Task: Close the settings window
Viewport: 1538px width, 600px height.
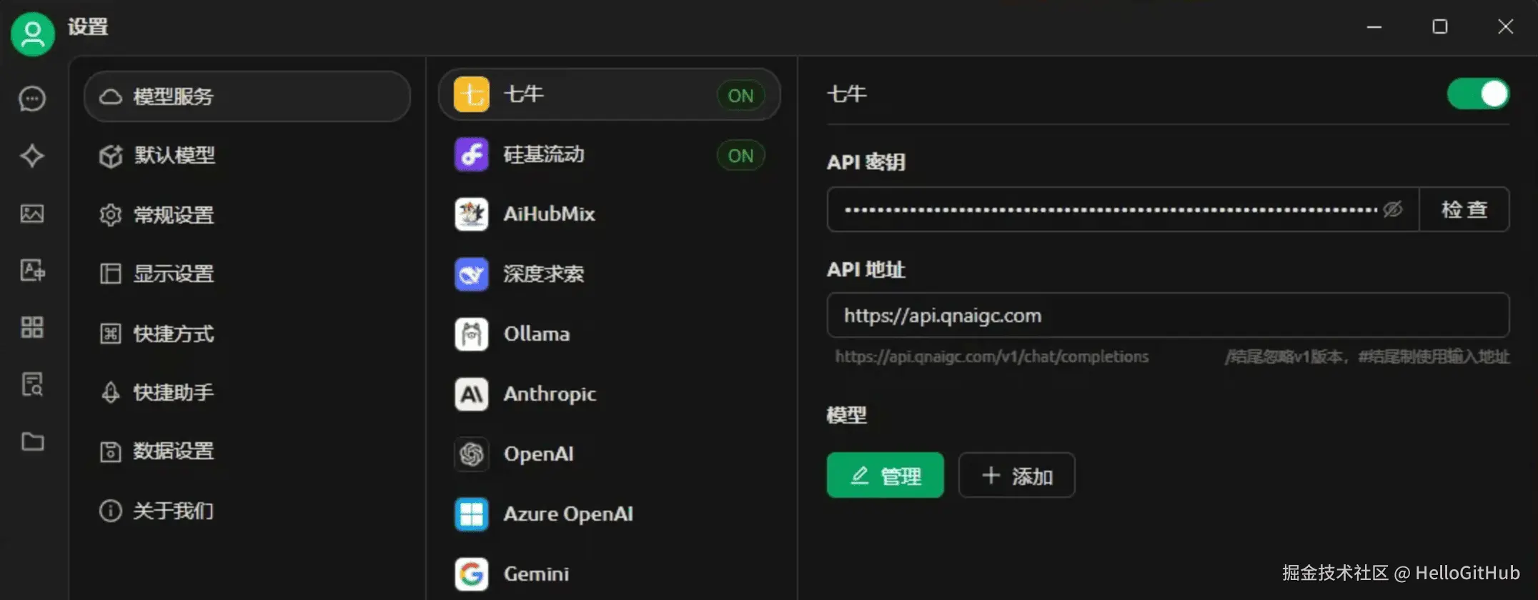Action: 1505,27
